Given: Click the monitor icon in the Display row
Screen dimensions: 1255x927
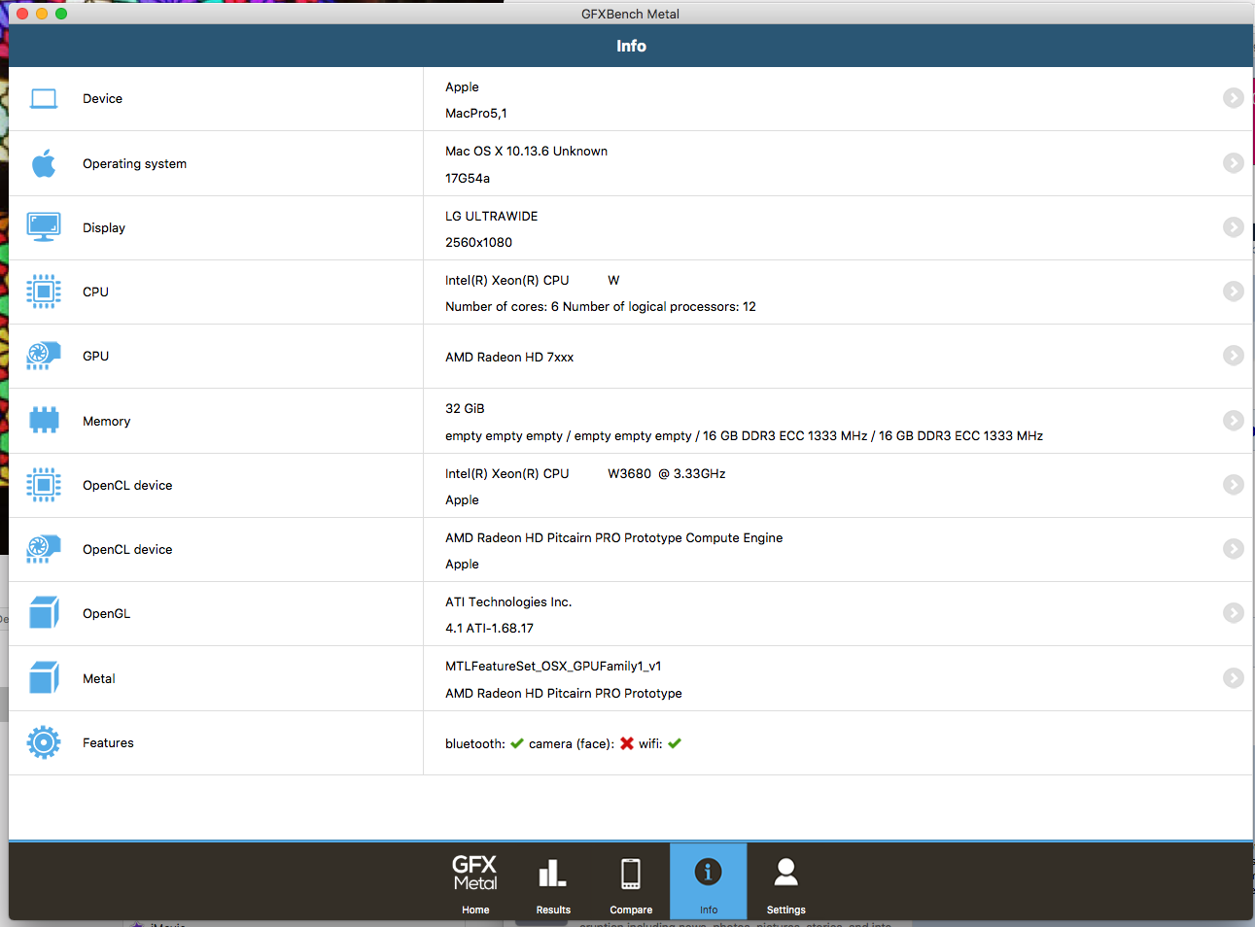Looking at the screenshot, I should pos(44,227).
